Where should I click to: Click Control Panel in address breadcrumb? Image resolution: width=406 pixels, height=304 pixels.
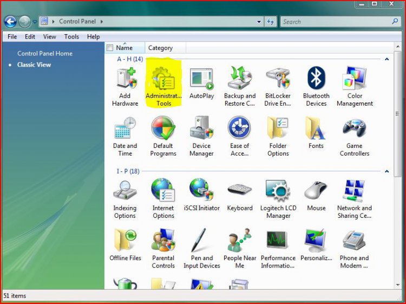(x=77, y=21)
